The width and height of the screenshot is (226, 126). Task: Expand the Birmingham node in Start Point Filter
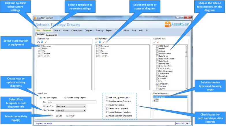click(39, 46)
